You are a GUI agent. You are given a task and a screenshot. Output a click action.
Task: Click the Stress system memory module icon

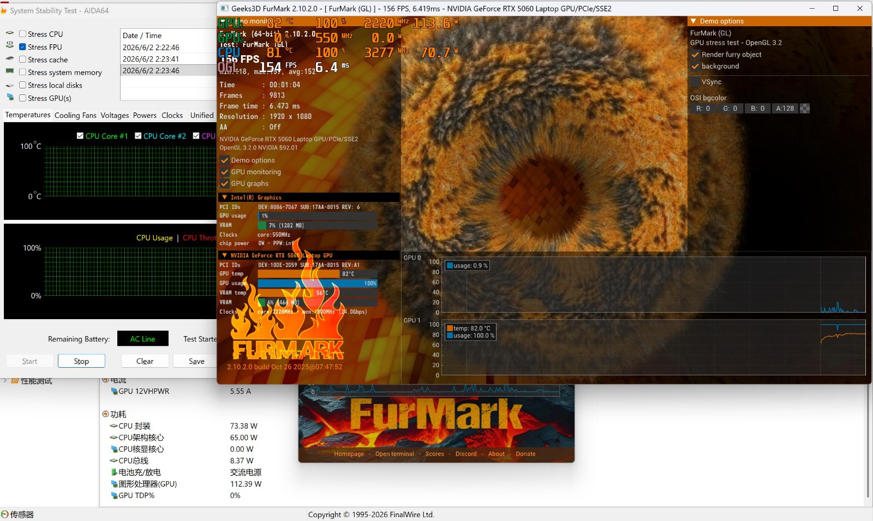[10, 71]
